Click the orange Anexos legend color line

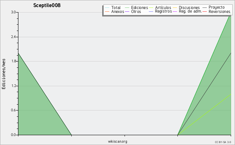[x=107, y=11]
